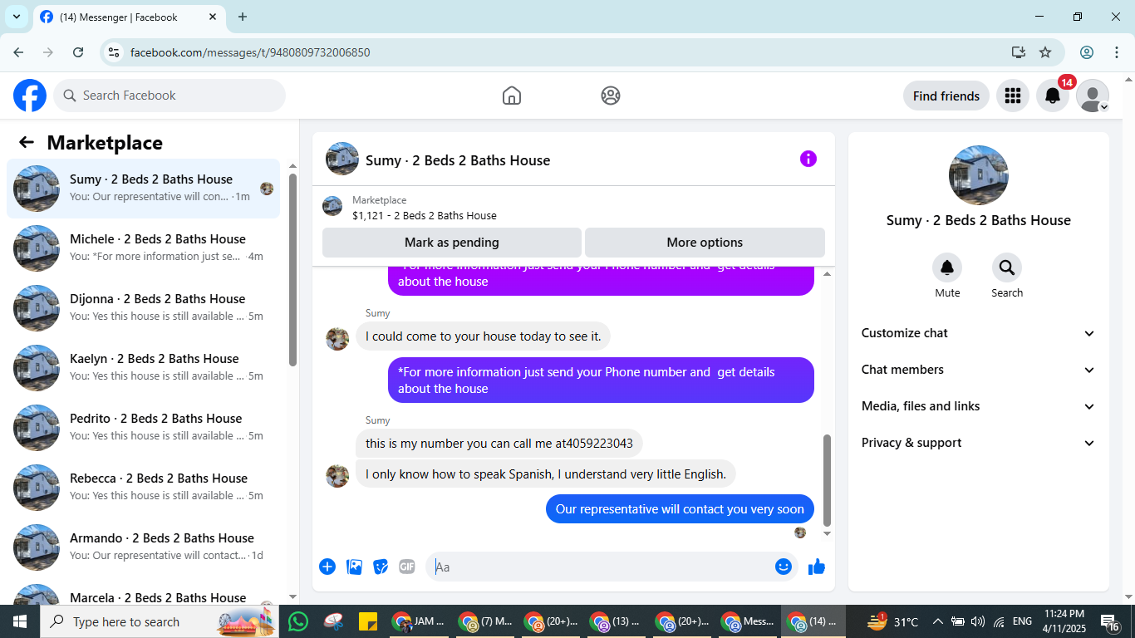This screenshot has height=638, width=1135.
Task: Open Pedrito's 2 Beds 2 Baths conversation
Action: tap(144, 428)
